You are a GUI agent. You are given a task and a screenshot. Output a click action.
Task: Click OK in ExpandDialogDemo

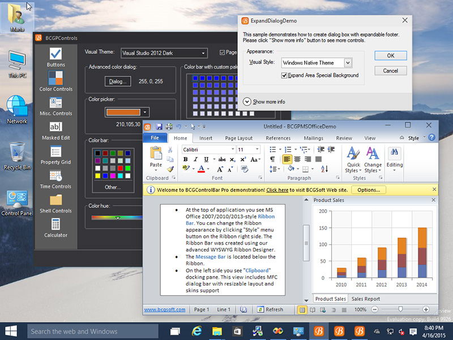point(391,56)
